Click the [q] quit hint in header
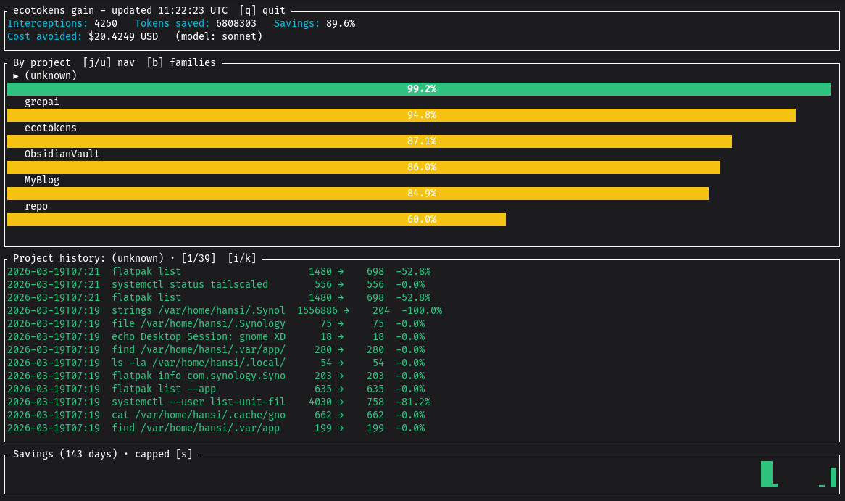 click(262, 10)
